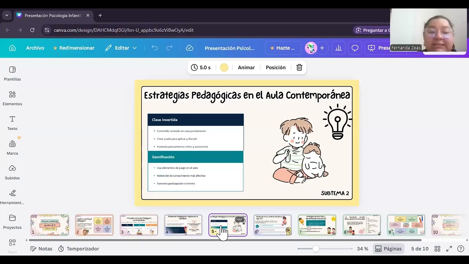Select slide 8 thumbnail

[x=362, y=225]
